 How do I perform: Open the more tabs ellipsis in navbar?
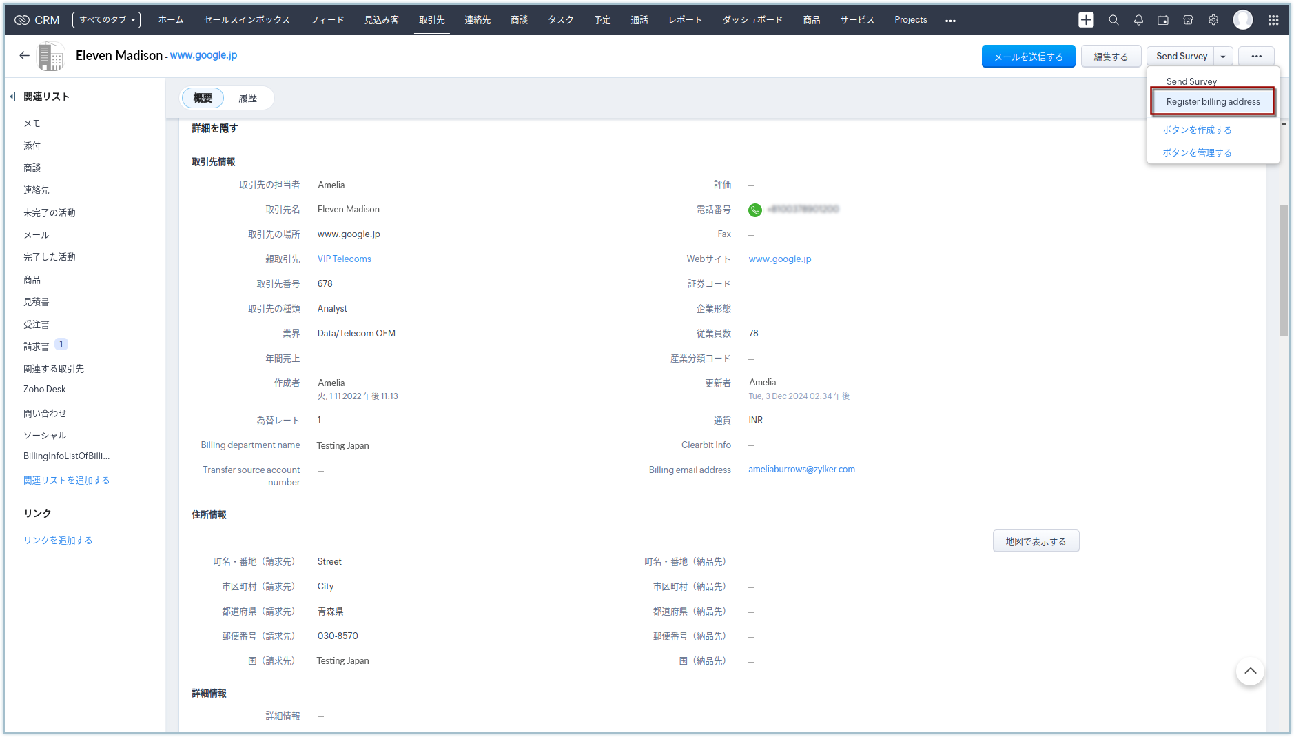coord(950,21)
